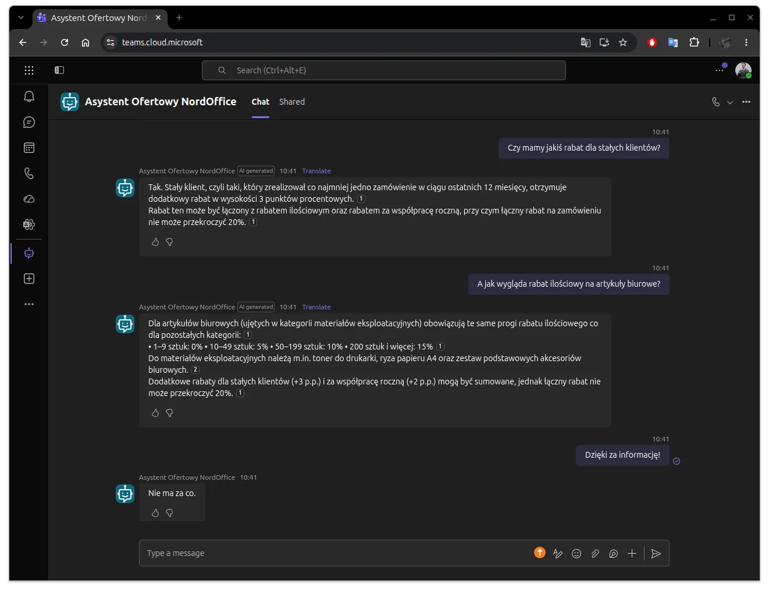Click the AI generated label on first reply
Viewport: 769px width, 599px height.
click(256, 171)
